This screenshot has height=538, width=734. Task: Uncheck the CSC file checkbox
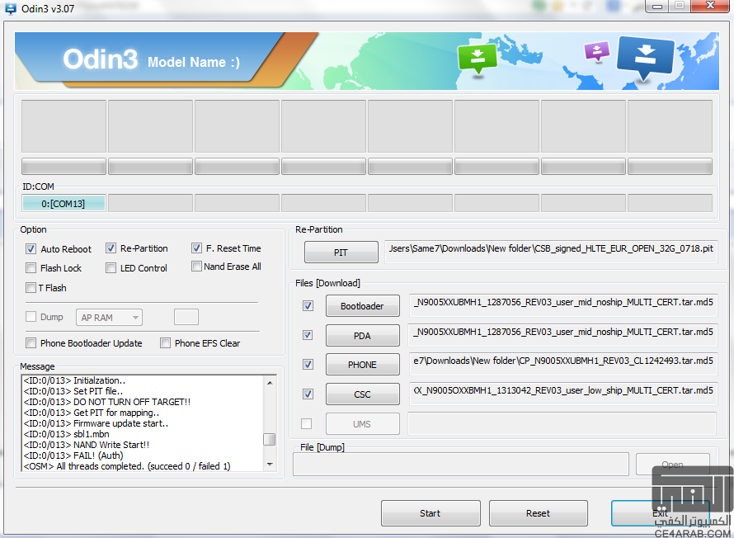tap(308, 394)
